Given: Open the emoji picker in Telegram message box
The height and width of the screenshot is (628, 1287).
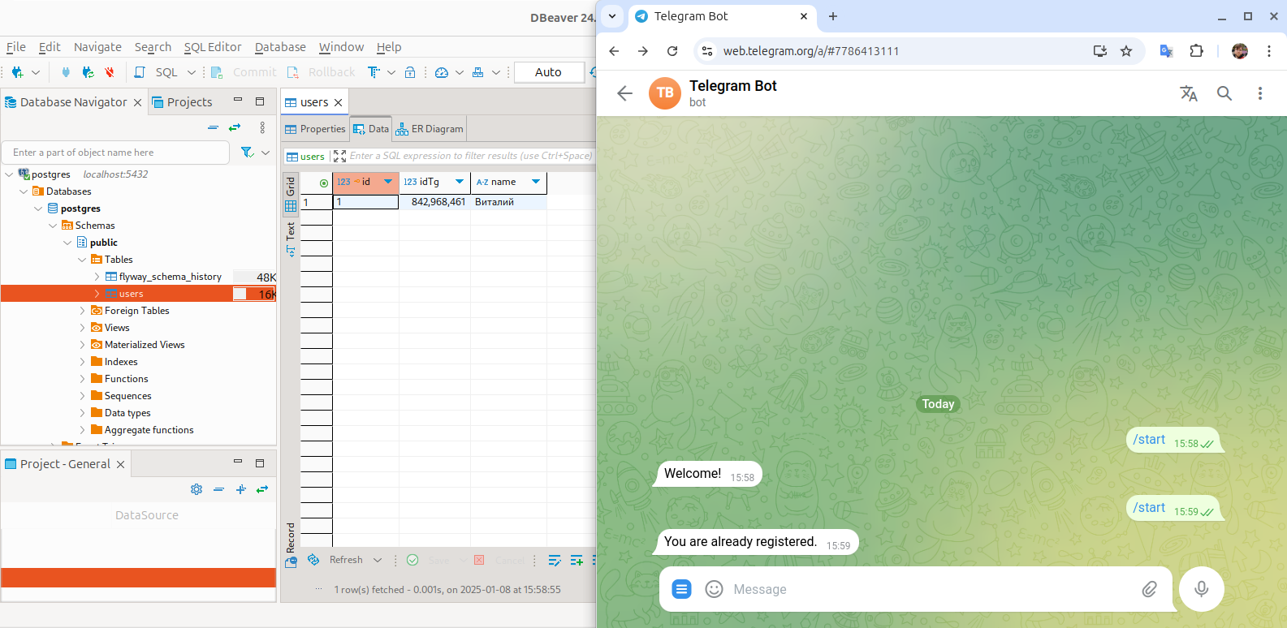Looking at the screenshot, I should coord(714,589).
